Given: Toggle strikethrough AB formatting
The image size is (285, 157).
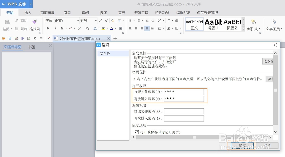Looking at the screenshot, I should pyautogui.click(x=70, y=28).
